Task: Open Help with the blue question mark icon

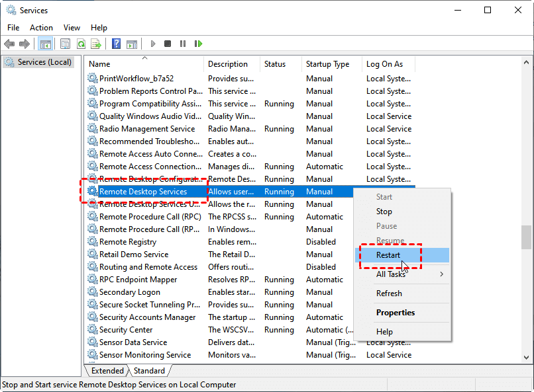Action: coord(115,44)
